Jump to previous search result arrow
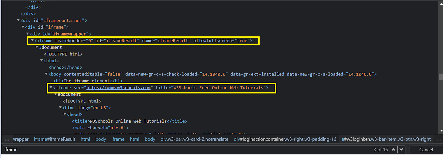443x158 pixels. click(393, 149)
